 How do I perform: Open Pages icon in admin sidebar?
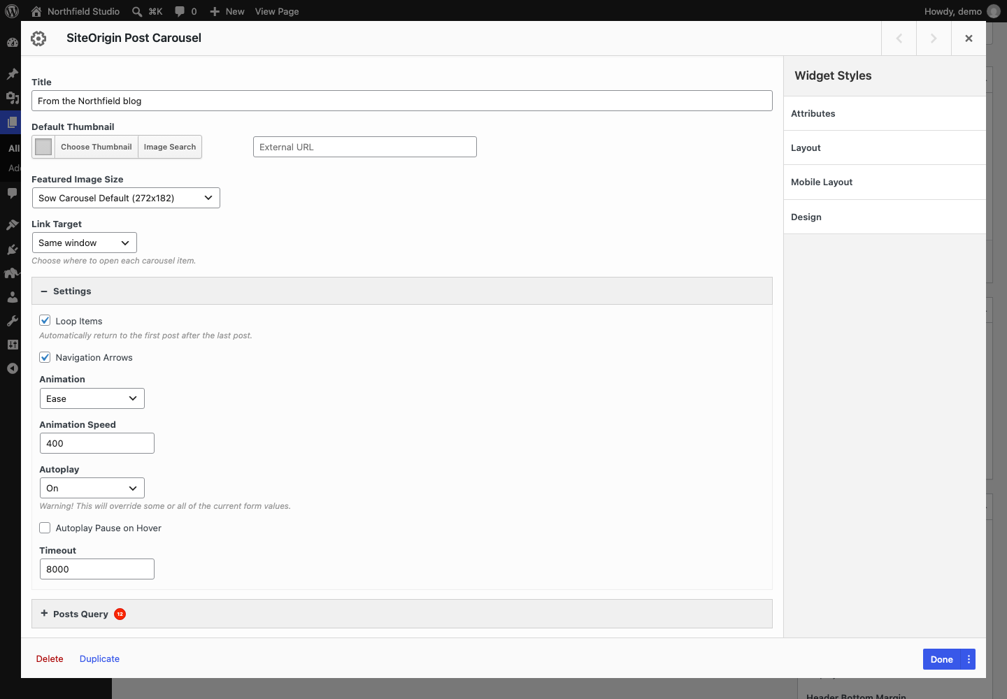click(12, 122)
